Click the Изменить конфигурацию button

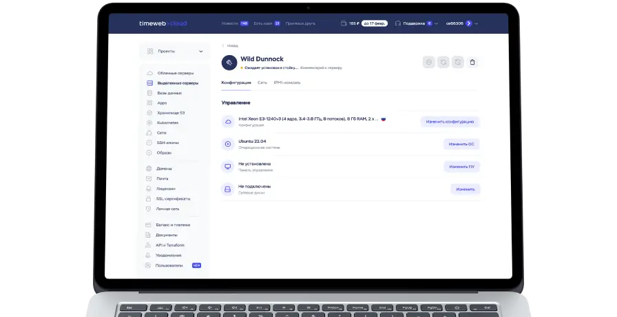450,121
